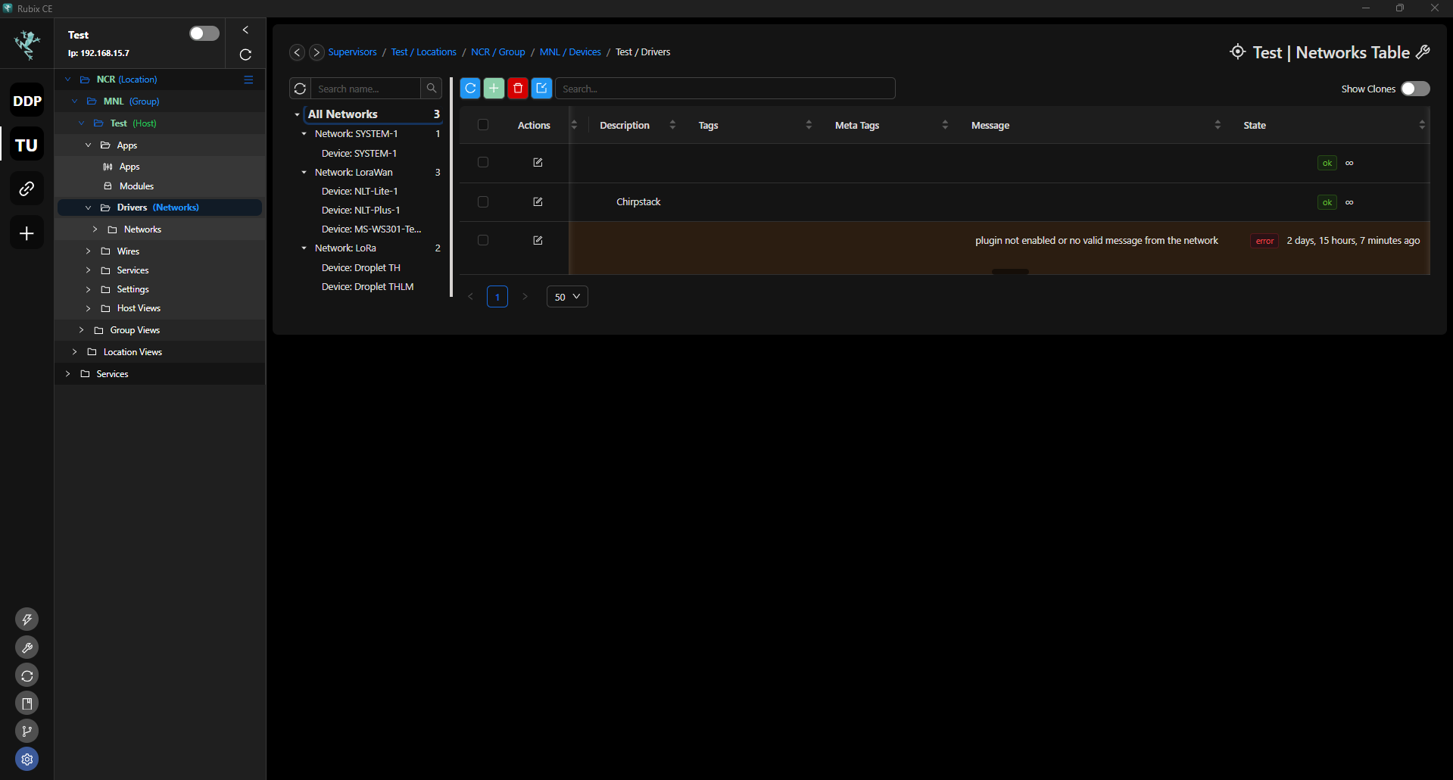Click the blue edit/export toolbar button
This screenshot has width=1453, height=780.
click(542, 89)
